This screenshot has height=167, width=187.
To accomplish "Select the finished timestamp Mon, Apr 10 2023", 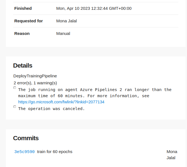I will click(94, 8).
